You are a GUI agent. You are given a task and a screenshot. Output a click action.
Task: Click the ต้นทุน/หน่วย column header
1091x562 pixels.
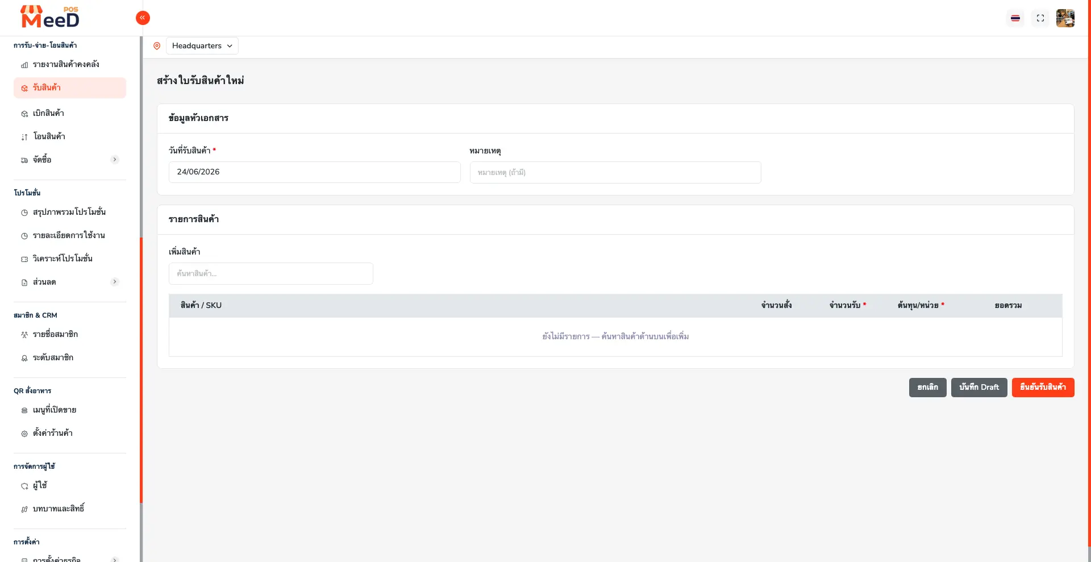(x=921, y=306)
